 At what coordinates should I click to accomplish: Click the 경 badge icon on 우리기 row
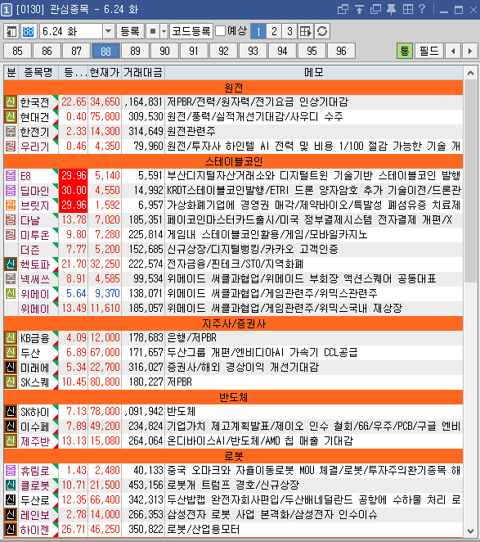(11, 147)
